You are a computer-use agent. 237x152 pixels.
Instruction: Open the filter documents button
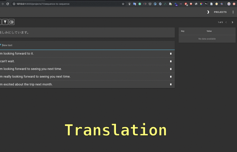click(5, 22)
